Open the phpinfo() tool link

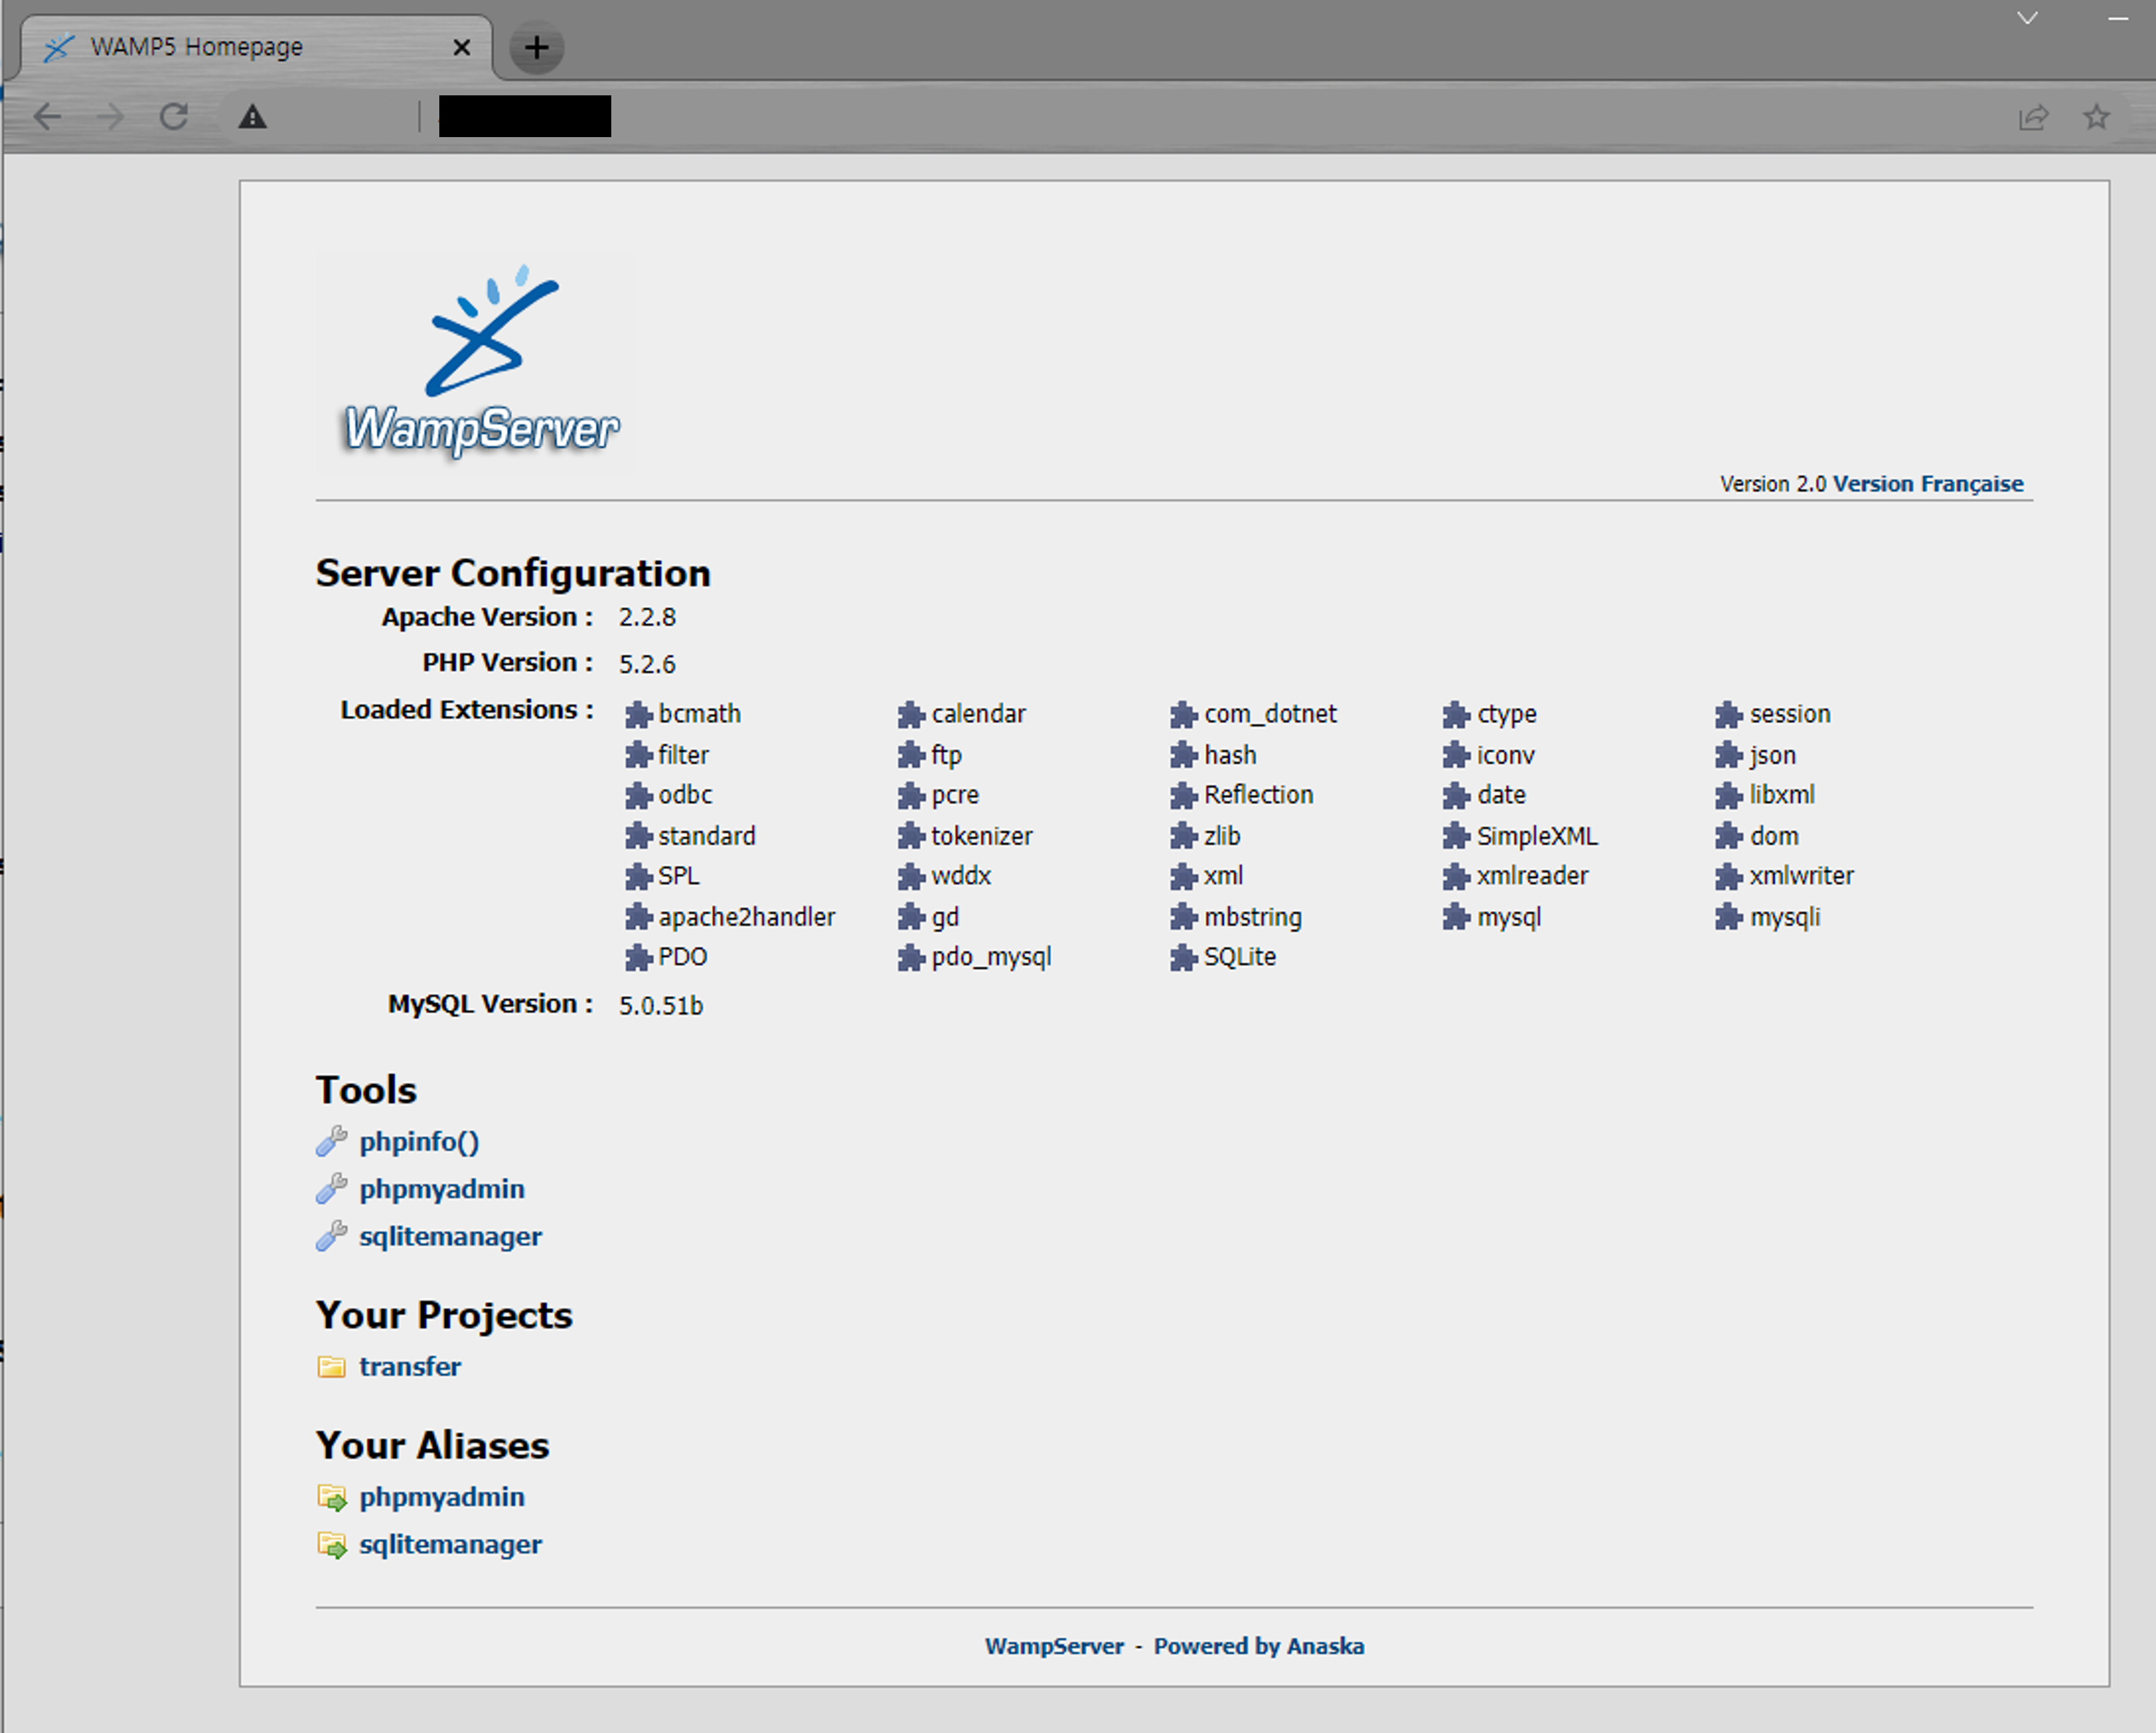[x=419, y=1141]
